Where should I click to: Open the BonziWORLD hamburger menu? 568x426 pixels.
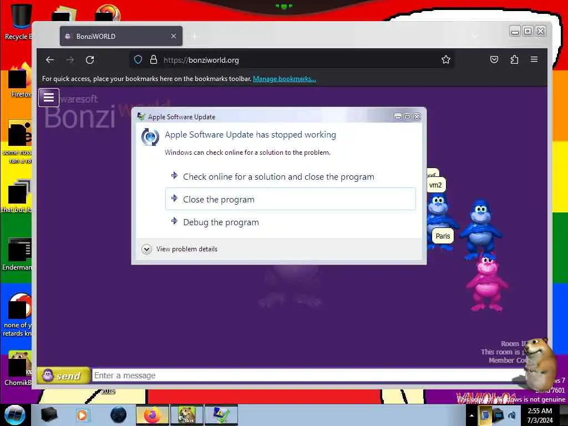click(x=49, y=98)
